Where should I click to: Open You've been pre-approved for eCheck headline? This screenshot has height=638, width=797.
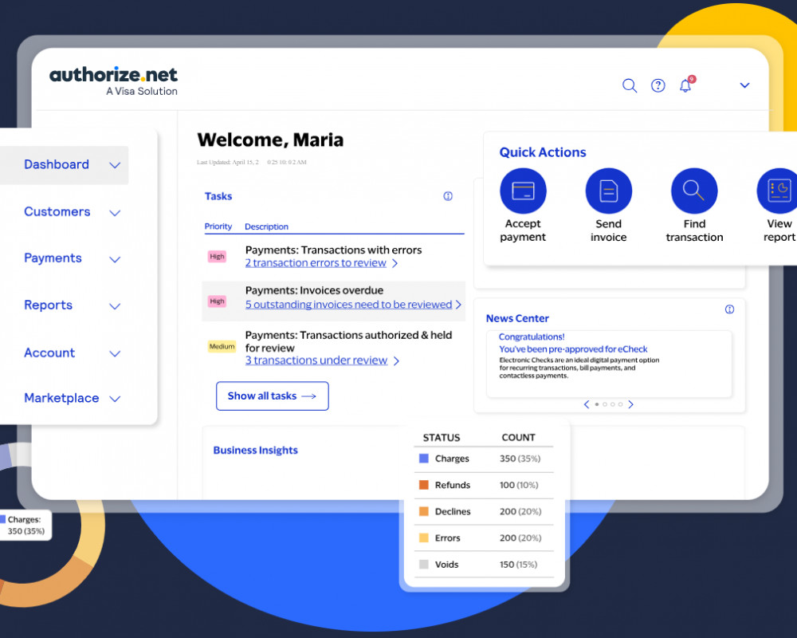[573, 349]
